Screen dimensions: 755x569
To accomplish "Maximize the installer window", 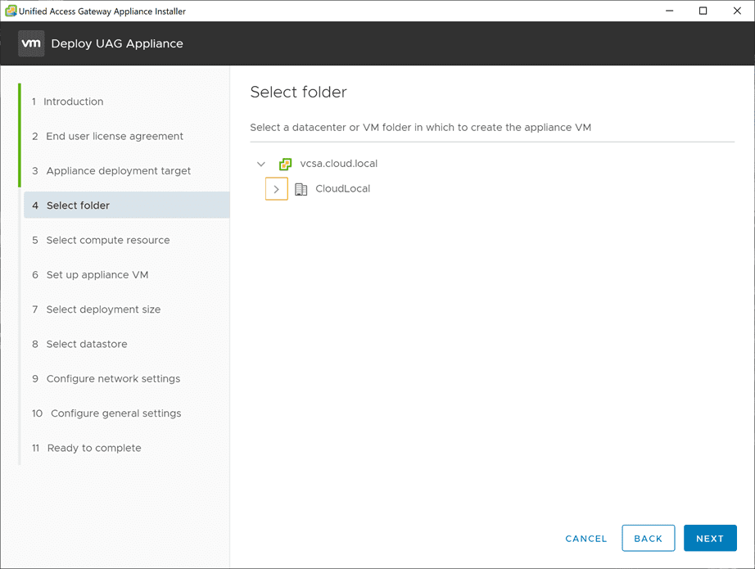I will (703, 11).
